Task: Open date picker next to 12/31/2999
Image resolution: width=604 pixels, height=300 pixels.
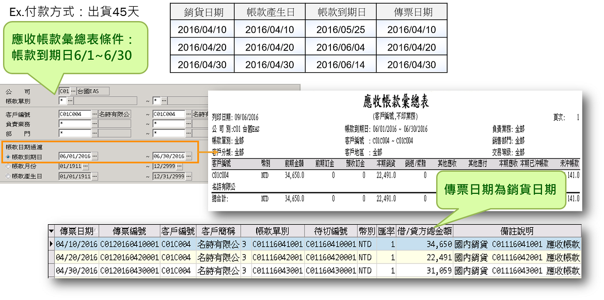Action: pos(188,176)
